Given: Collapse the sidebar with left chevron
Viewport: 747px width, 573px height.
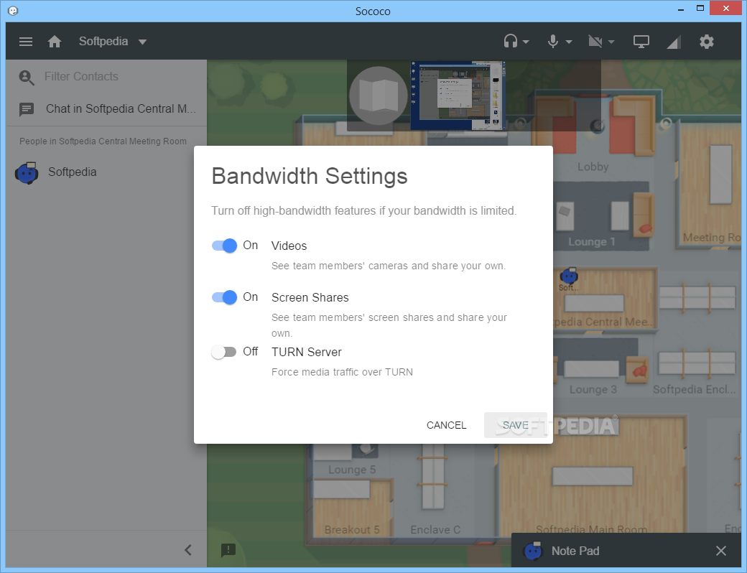Looking at the screenshot, I should click(x=188, y=551).
